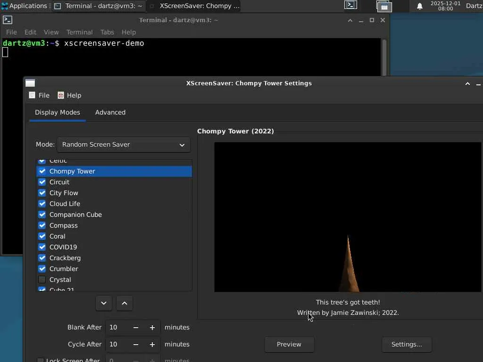Open the Mode dropdown
The image size is (483, 362).
(x=124, y=145)
